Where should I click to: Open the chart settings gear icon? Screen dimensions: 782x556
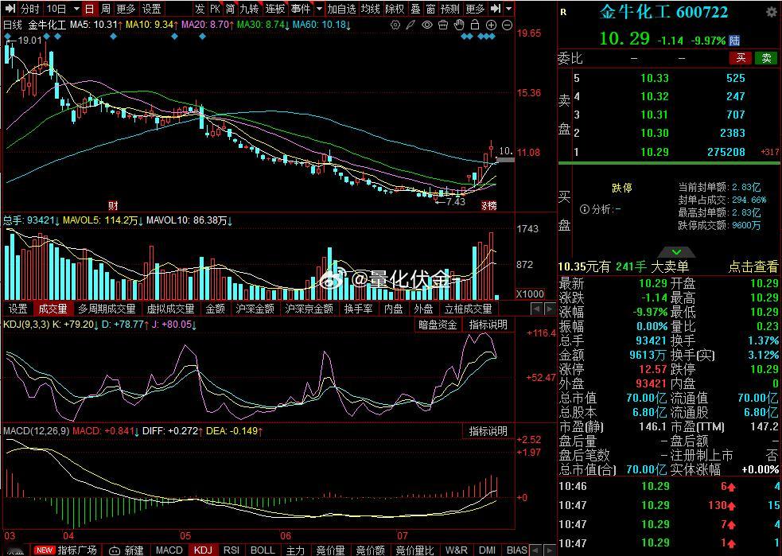click(395, 25)
